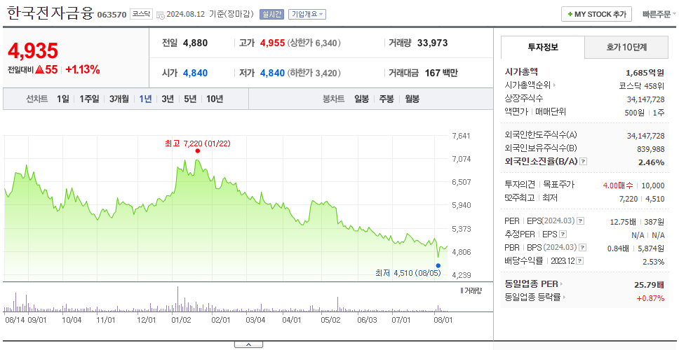Click the 01/02 date on chart axis
This screenshot has width=679, height=350.
[181, 320]
